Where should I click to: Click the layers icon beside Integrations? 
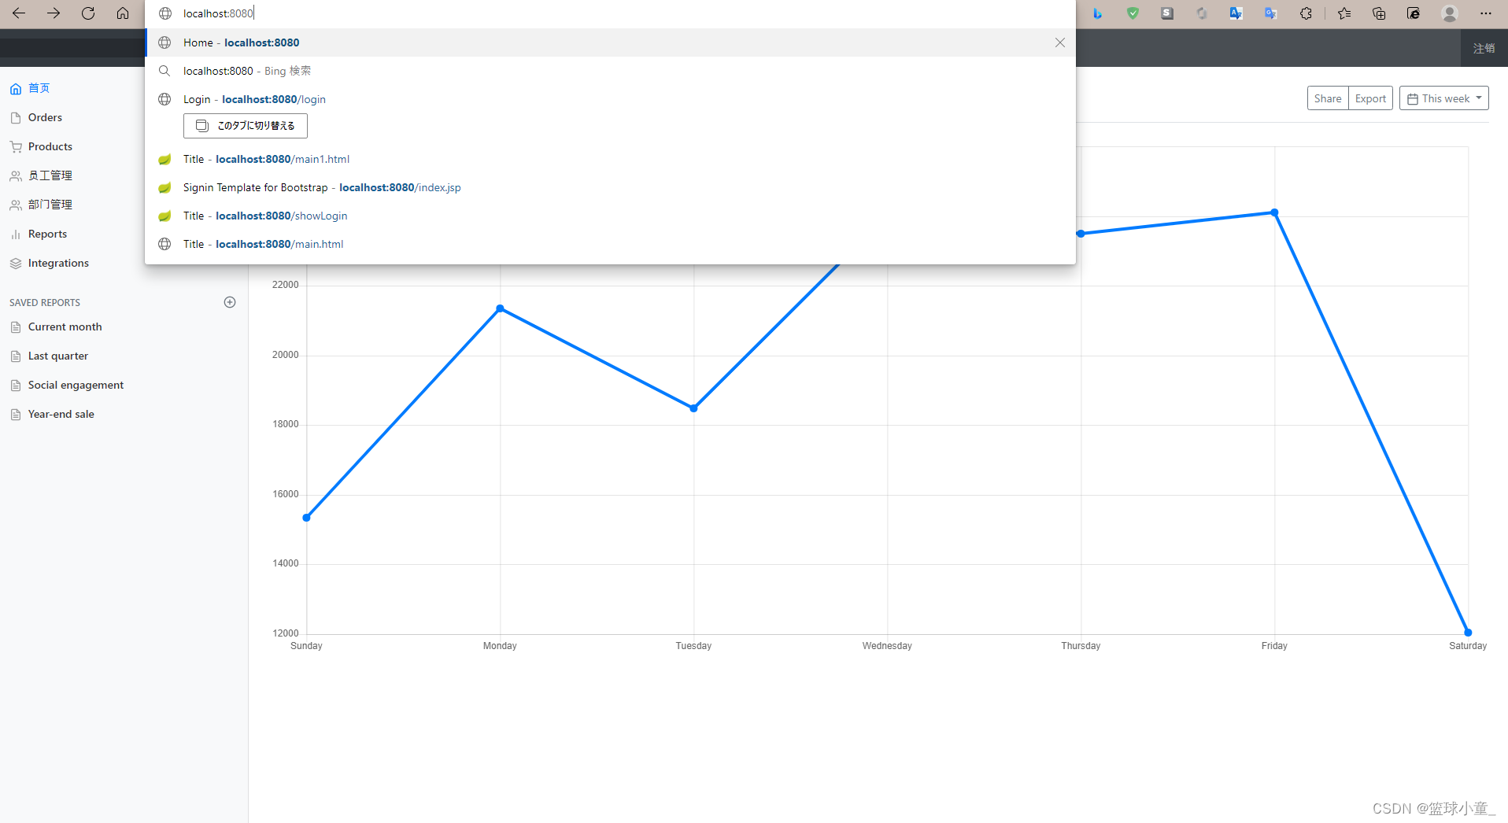(x=16, y=264)
